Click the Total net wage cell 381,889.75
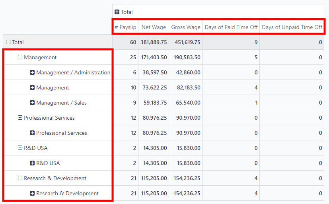Viewport: 329px width, 204px height. [154, 42]
